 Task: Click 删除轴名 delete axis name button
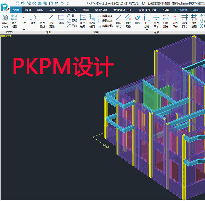105,21
